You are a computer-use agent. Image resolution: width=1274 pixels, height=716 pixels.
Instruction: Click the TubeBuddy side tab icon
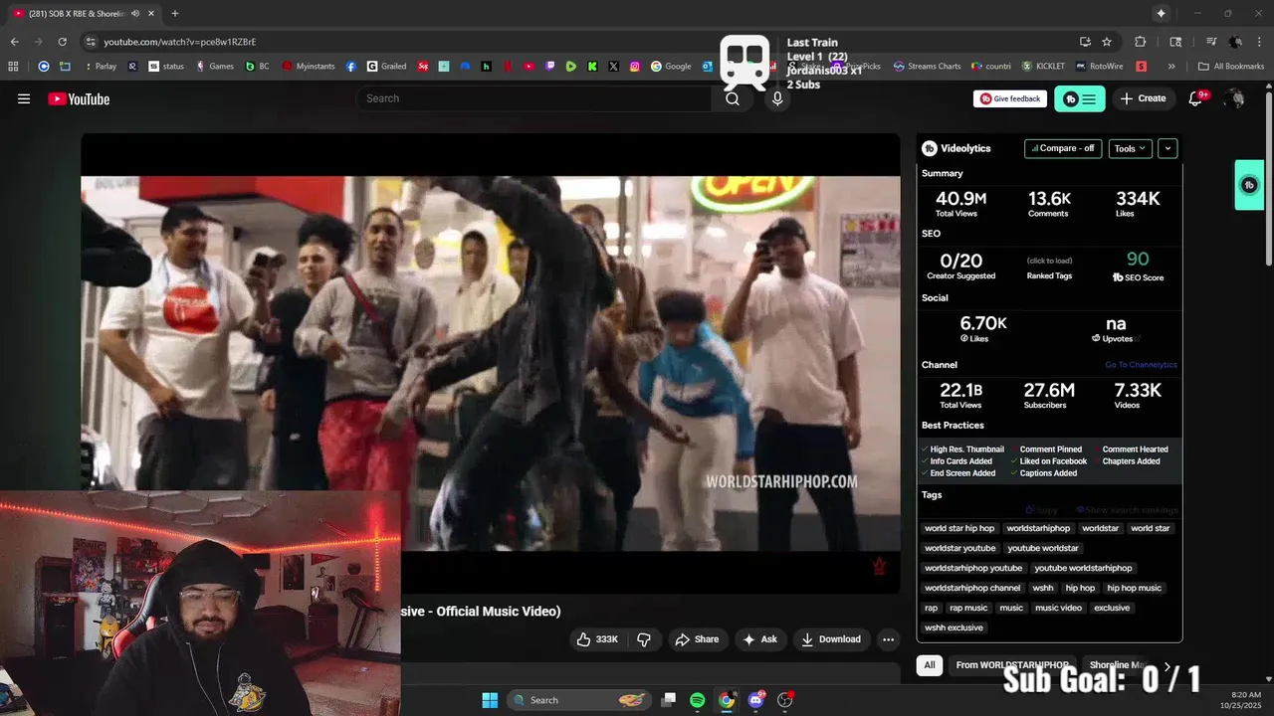(x=1249, y=185)
